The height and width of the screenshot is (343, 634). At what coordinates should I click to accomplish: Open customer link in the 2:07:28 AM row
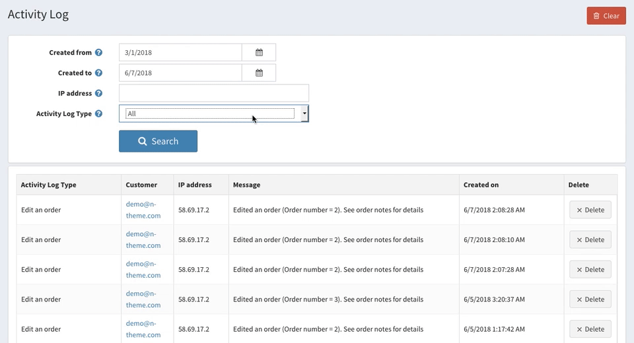(143, 270)
